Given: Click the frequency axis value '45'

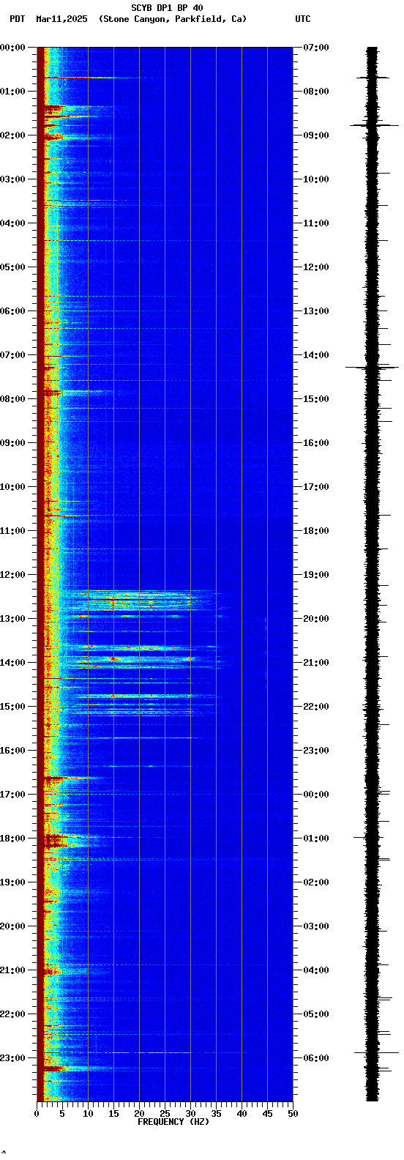Looking at the screenshot, I should click(267, 1114).
